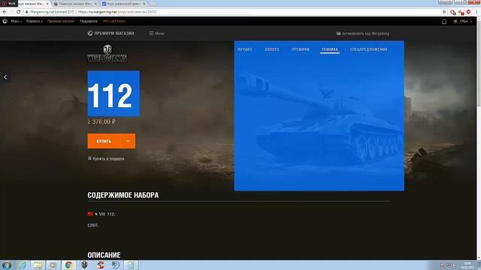The height and width of the screenshot is (270, 481).
Task: Open Chrome's three-dot menu
Action: 477,12
